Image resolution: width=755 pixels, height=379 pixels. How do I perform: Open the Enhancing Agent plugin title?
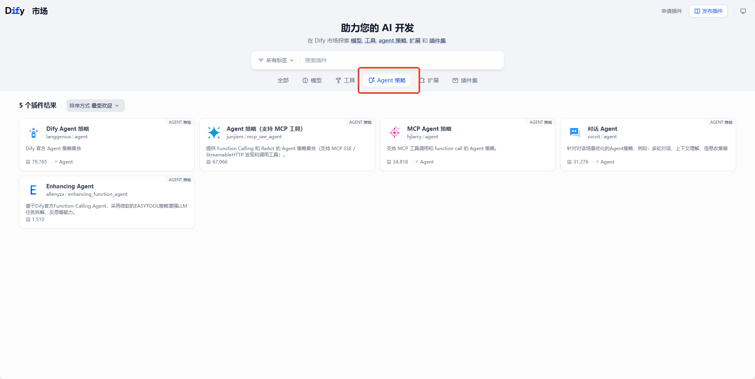coord(70,186)
